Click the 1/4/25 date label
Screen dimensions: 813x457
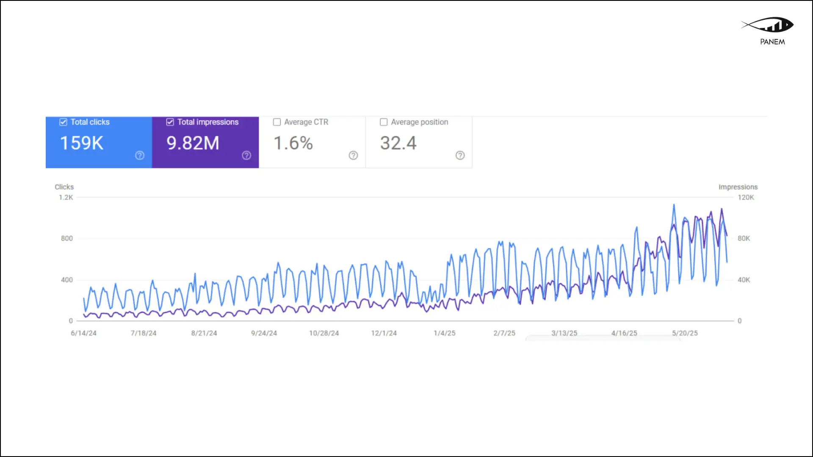(444, 333)
